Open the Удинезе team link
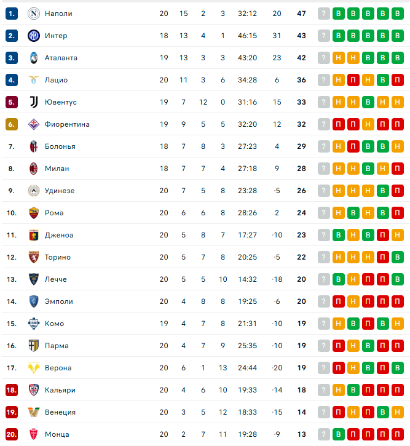The height and width of the screenshot is (446, 410). click(60, 191)
